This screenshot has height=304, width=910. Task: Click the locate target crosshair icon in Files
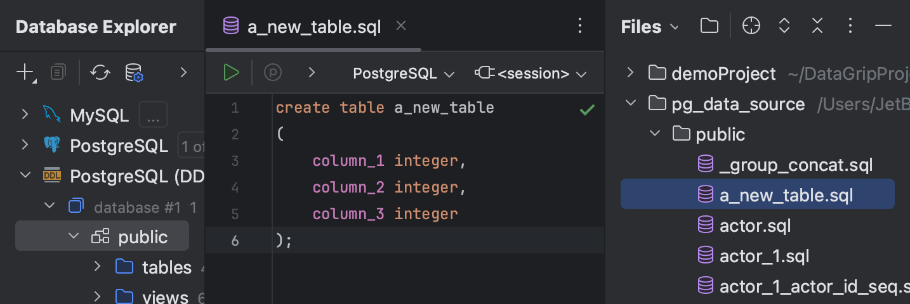(x=751, y=26)
